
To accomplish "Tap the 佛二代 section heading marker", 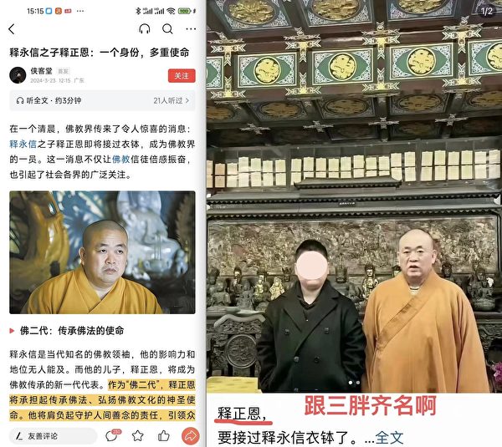I will coord(13,331).
